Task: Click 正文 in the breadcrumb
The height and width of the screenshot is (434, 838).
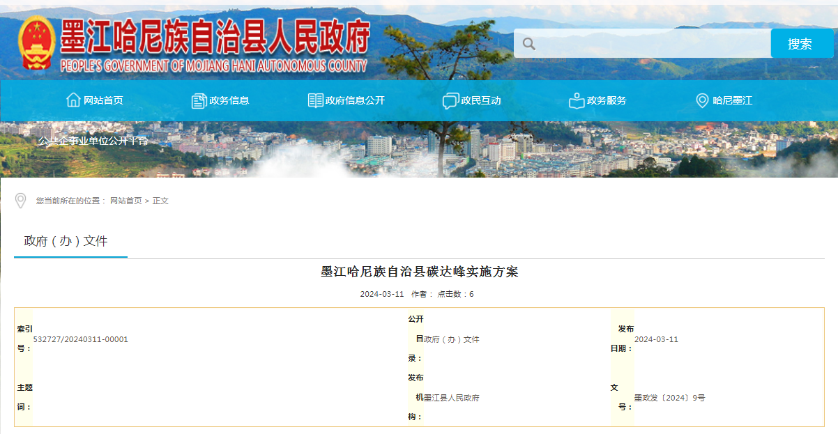Action: point(160,201)
